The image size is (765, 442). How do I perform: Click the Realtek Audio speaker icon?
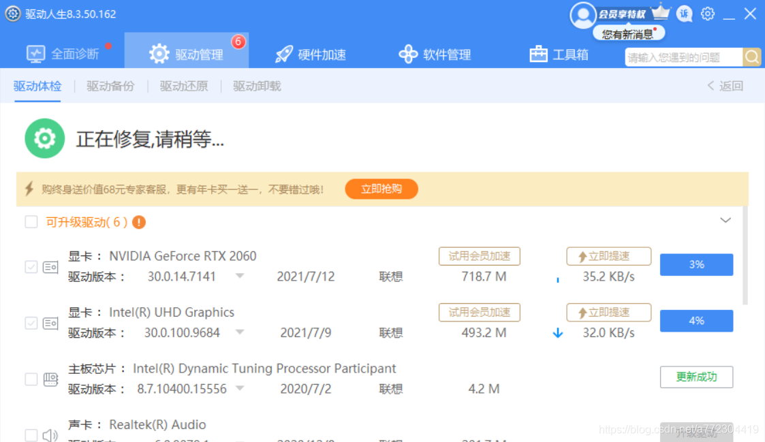[x=50, y=435]
